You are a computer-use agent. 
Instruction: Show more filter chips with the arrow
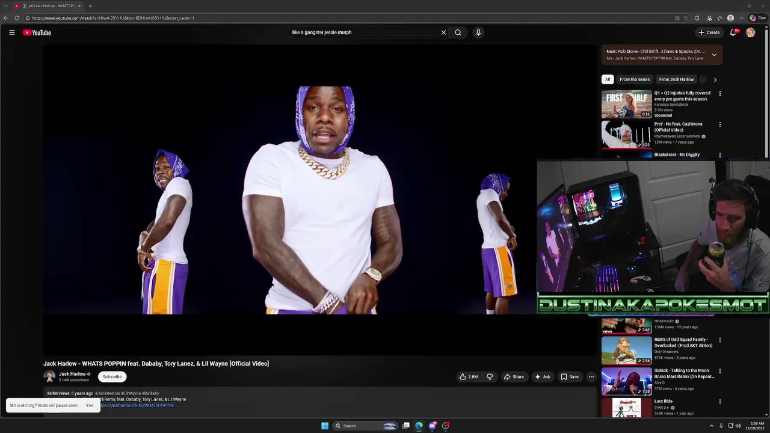pos(715,79)
